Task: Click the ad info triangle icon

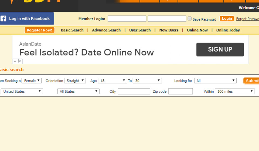Action: point(20,61)
